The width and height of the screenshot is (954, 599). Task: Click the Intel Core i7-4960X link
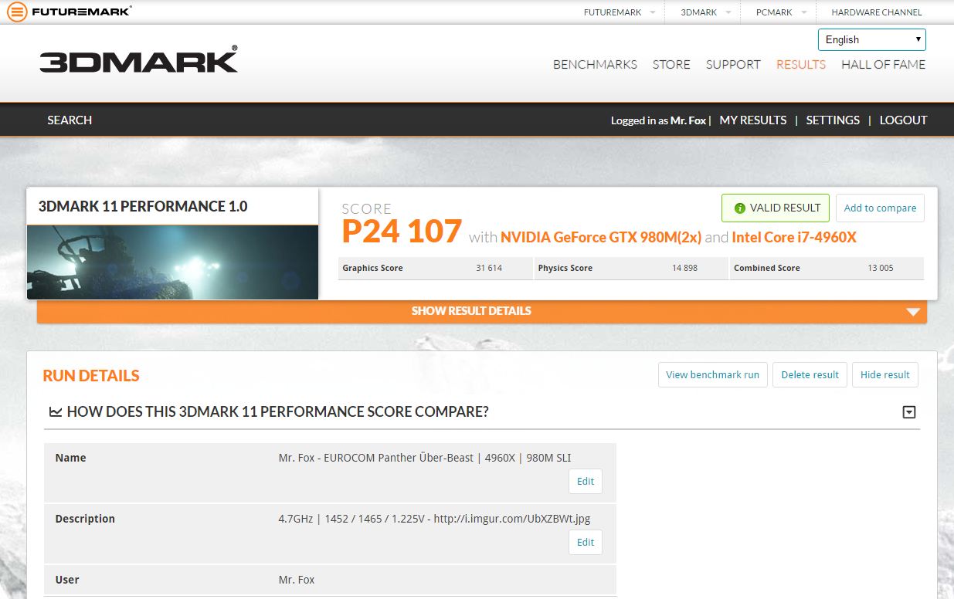[794, 238]
